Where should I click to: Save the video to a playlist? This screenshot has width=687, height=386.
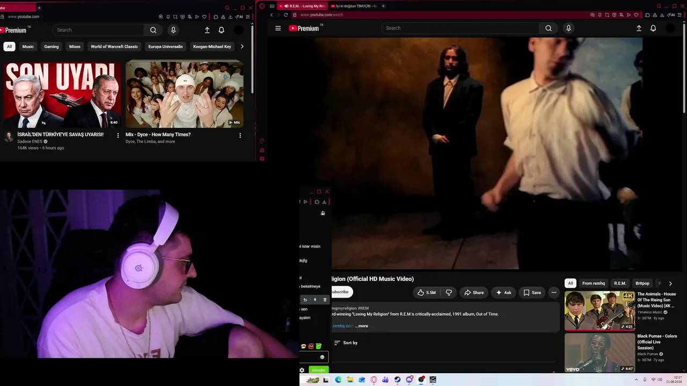(532, 293)
